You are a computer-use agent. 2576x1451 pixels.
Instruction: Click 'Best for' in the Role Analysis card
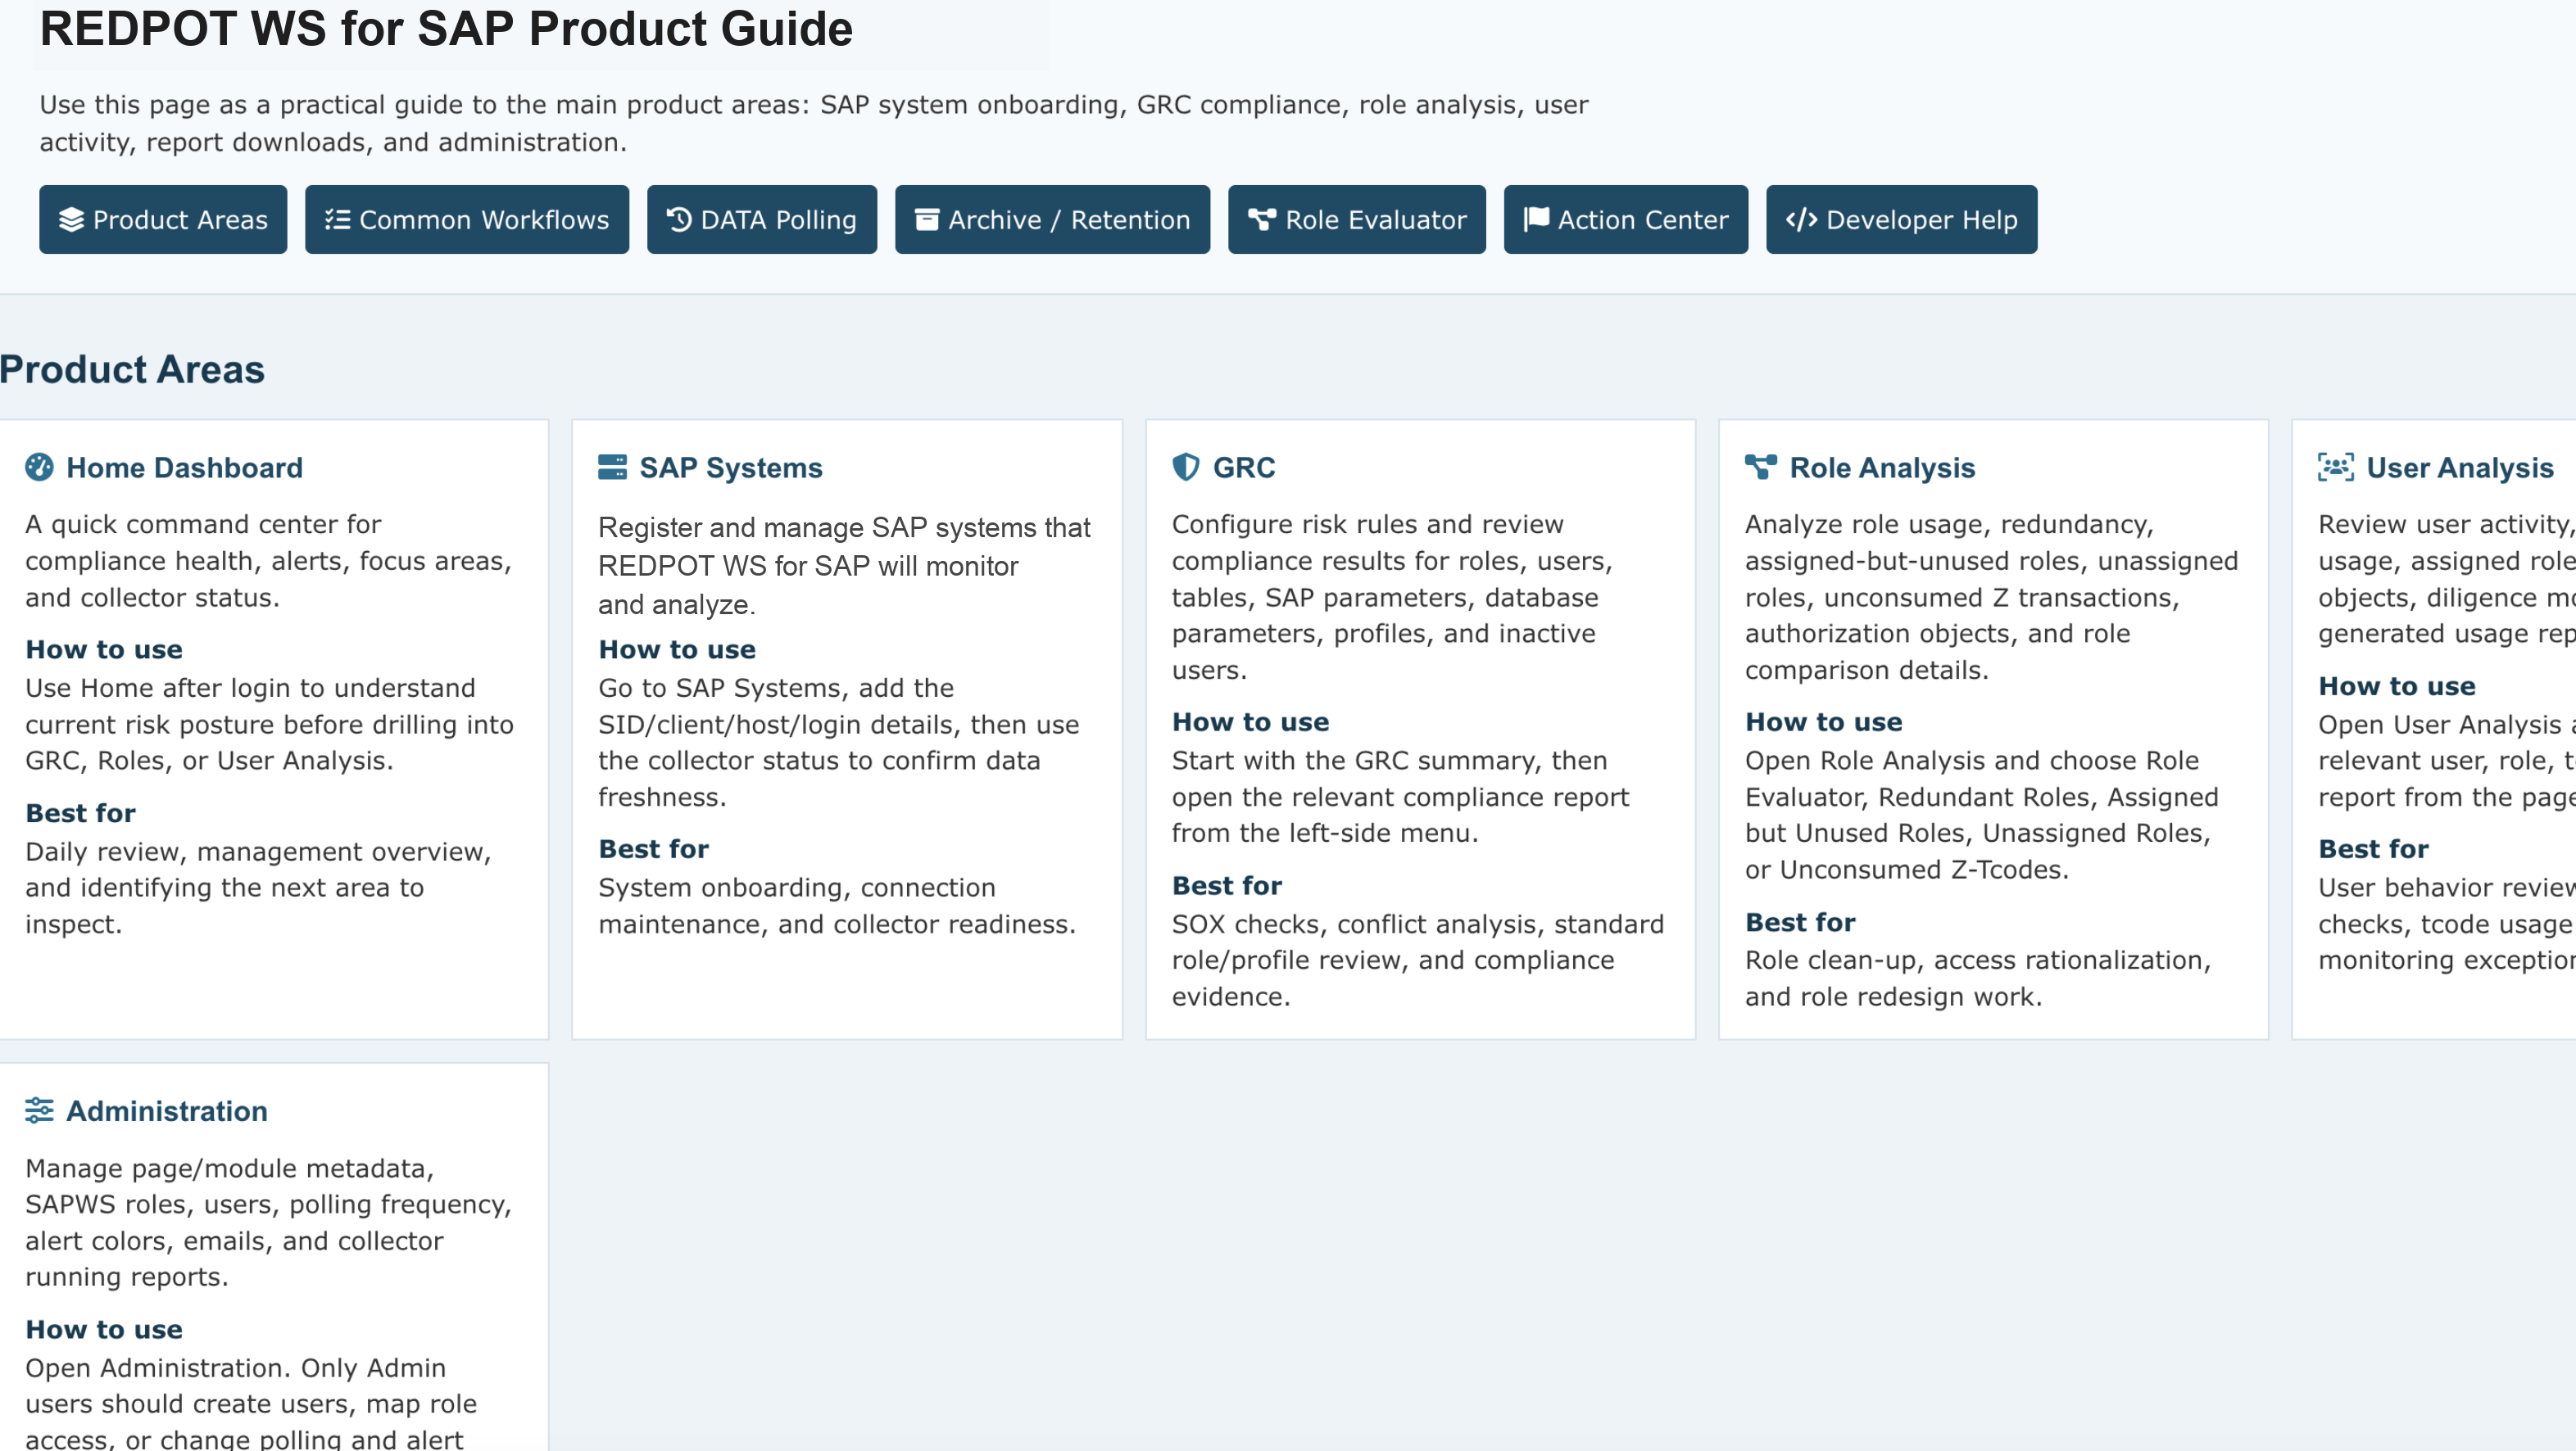coord(1800,921)
